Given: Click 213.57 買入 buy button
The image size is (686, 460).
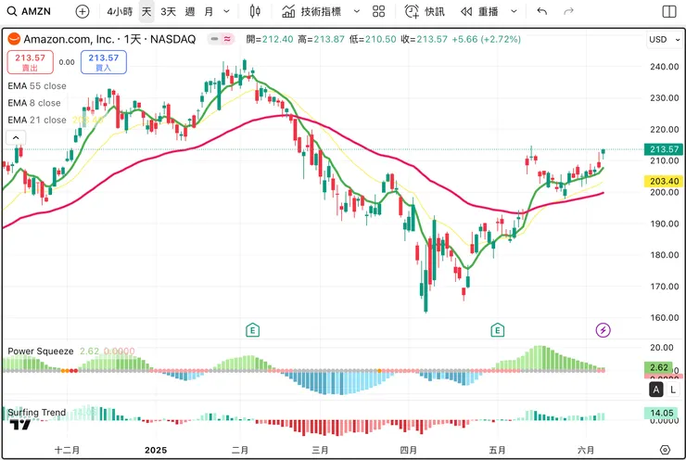Looking at the screenshot, I should [104, 62].
